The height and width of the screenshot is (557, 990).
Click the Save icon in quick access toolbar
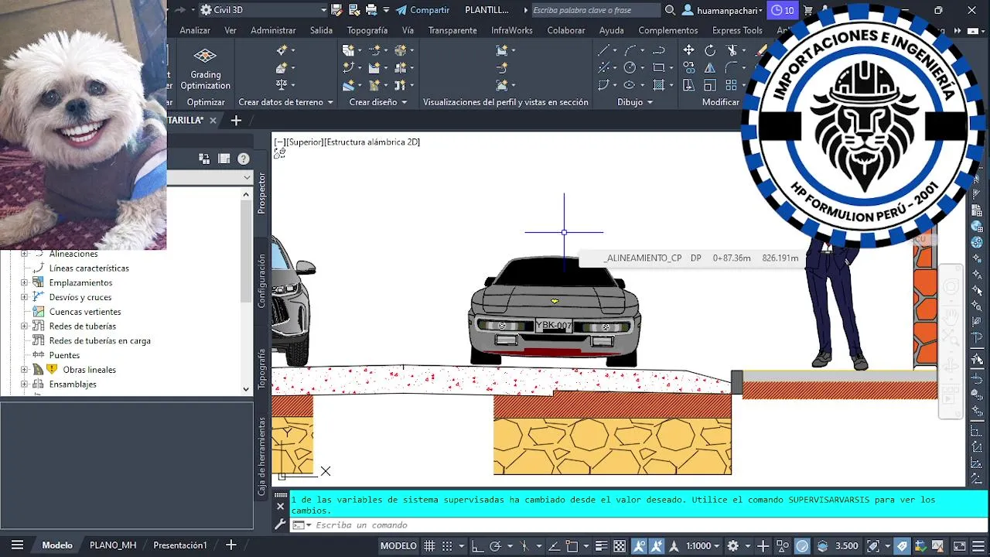(x=336, y=10)
